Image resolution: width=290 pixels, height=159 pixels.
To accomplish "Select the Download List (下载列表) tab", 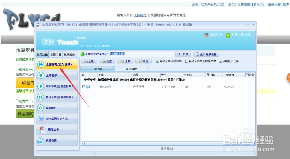I will tap(97, 69).
